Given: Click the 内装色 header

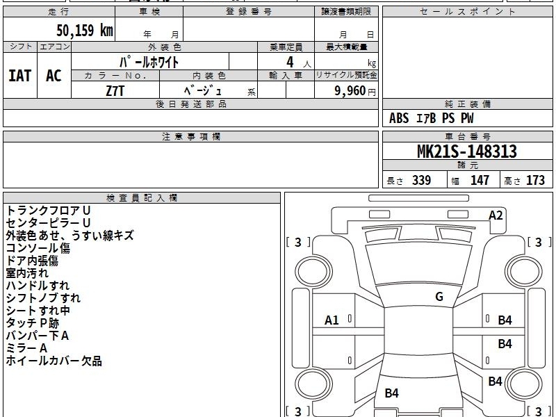Looking at the screenshot, I should tap(208, 76).
